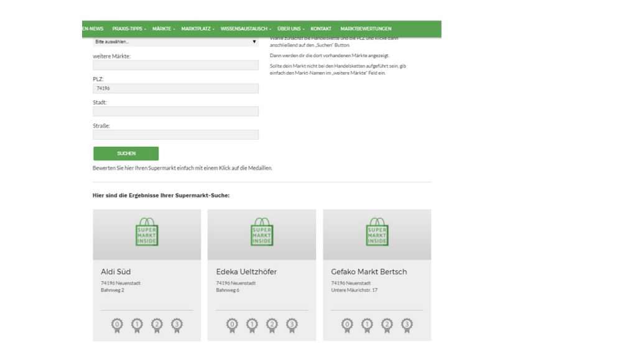The height and width of the screenshot is (358, 637).
Task: Focus the 'weitere Märkte' text field
Action: click(175, 65)
